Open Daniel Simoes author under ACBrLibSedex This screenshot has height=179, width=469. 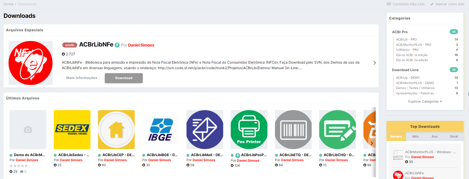pos(71,160)
